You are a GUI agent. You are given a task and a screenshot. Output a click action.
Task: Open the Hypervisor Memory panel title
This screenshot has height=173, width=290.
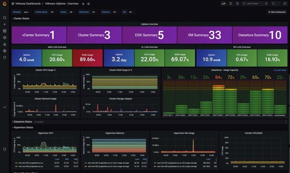point(115,133)
